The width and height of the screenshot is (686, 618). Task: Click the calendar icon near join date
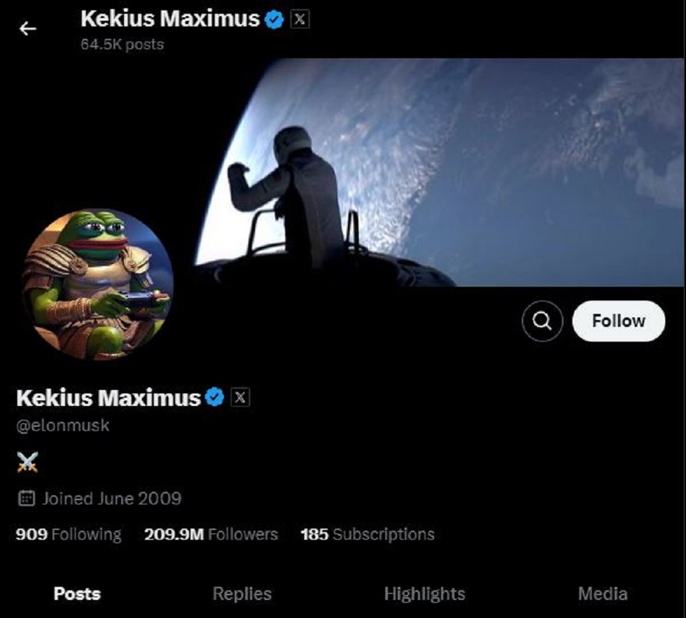tap(26, 498)
